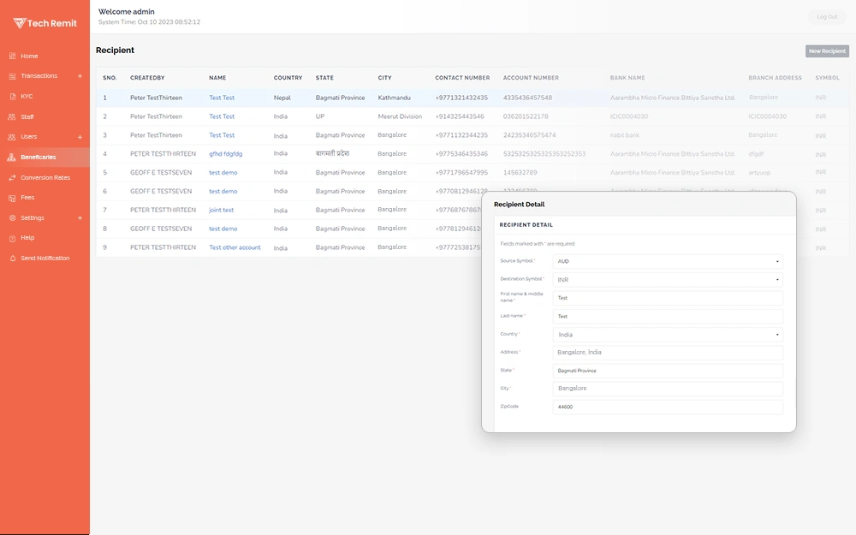Open Beneficiaries menu item
This screenshot has height=535, width=856.
coord(39,158)
